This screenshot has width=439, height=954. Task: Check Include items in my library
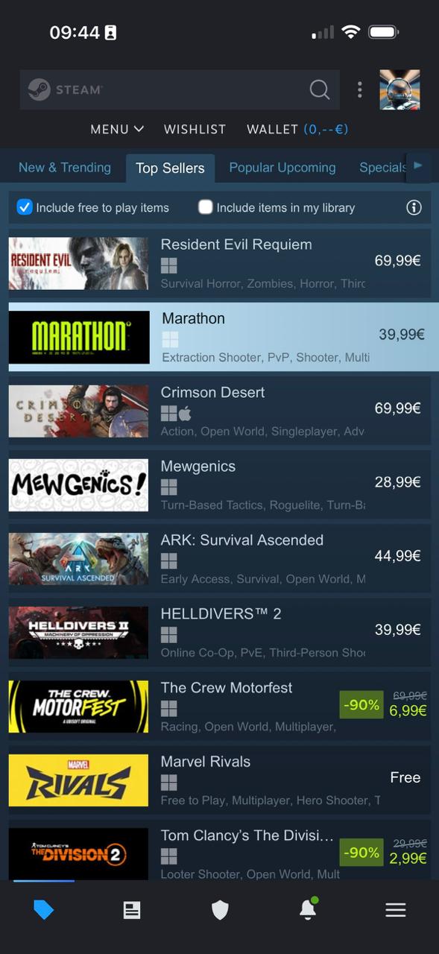206,207
